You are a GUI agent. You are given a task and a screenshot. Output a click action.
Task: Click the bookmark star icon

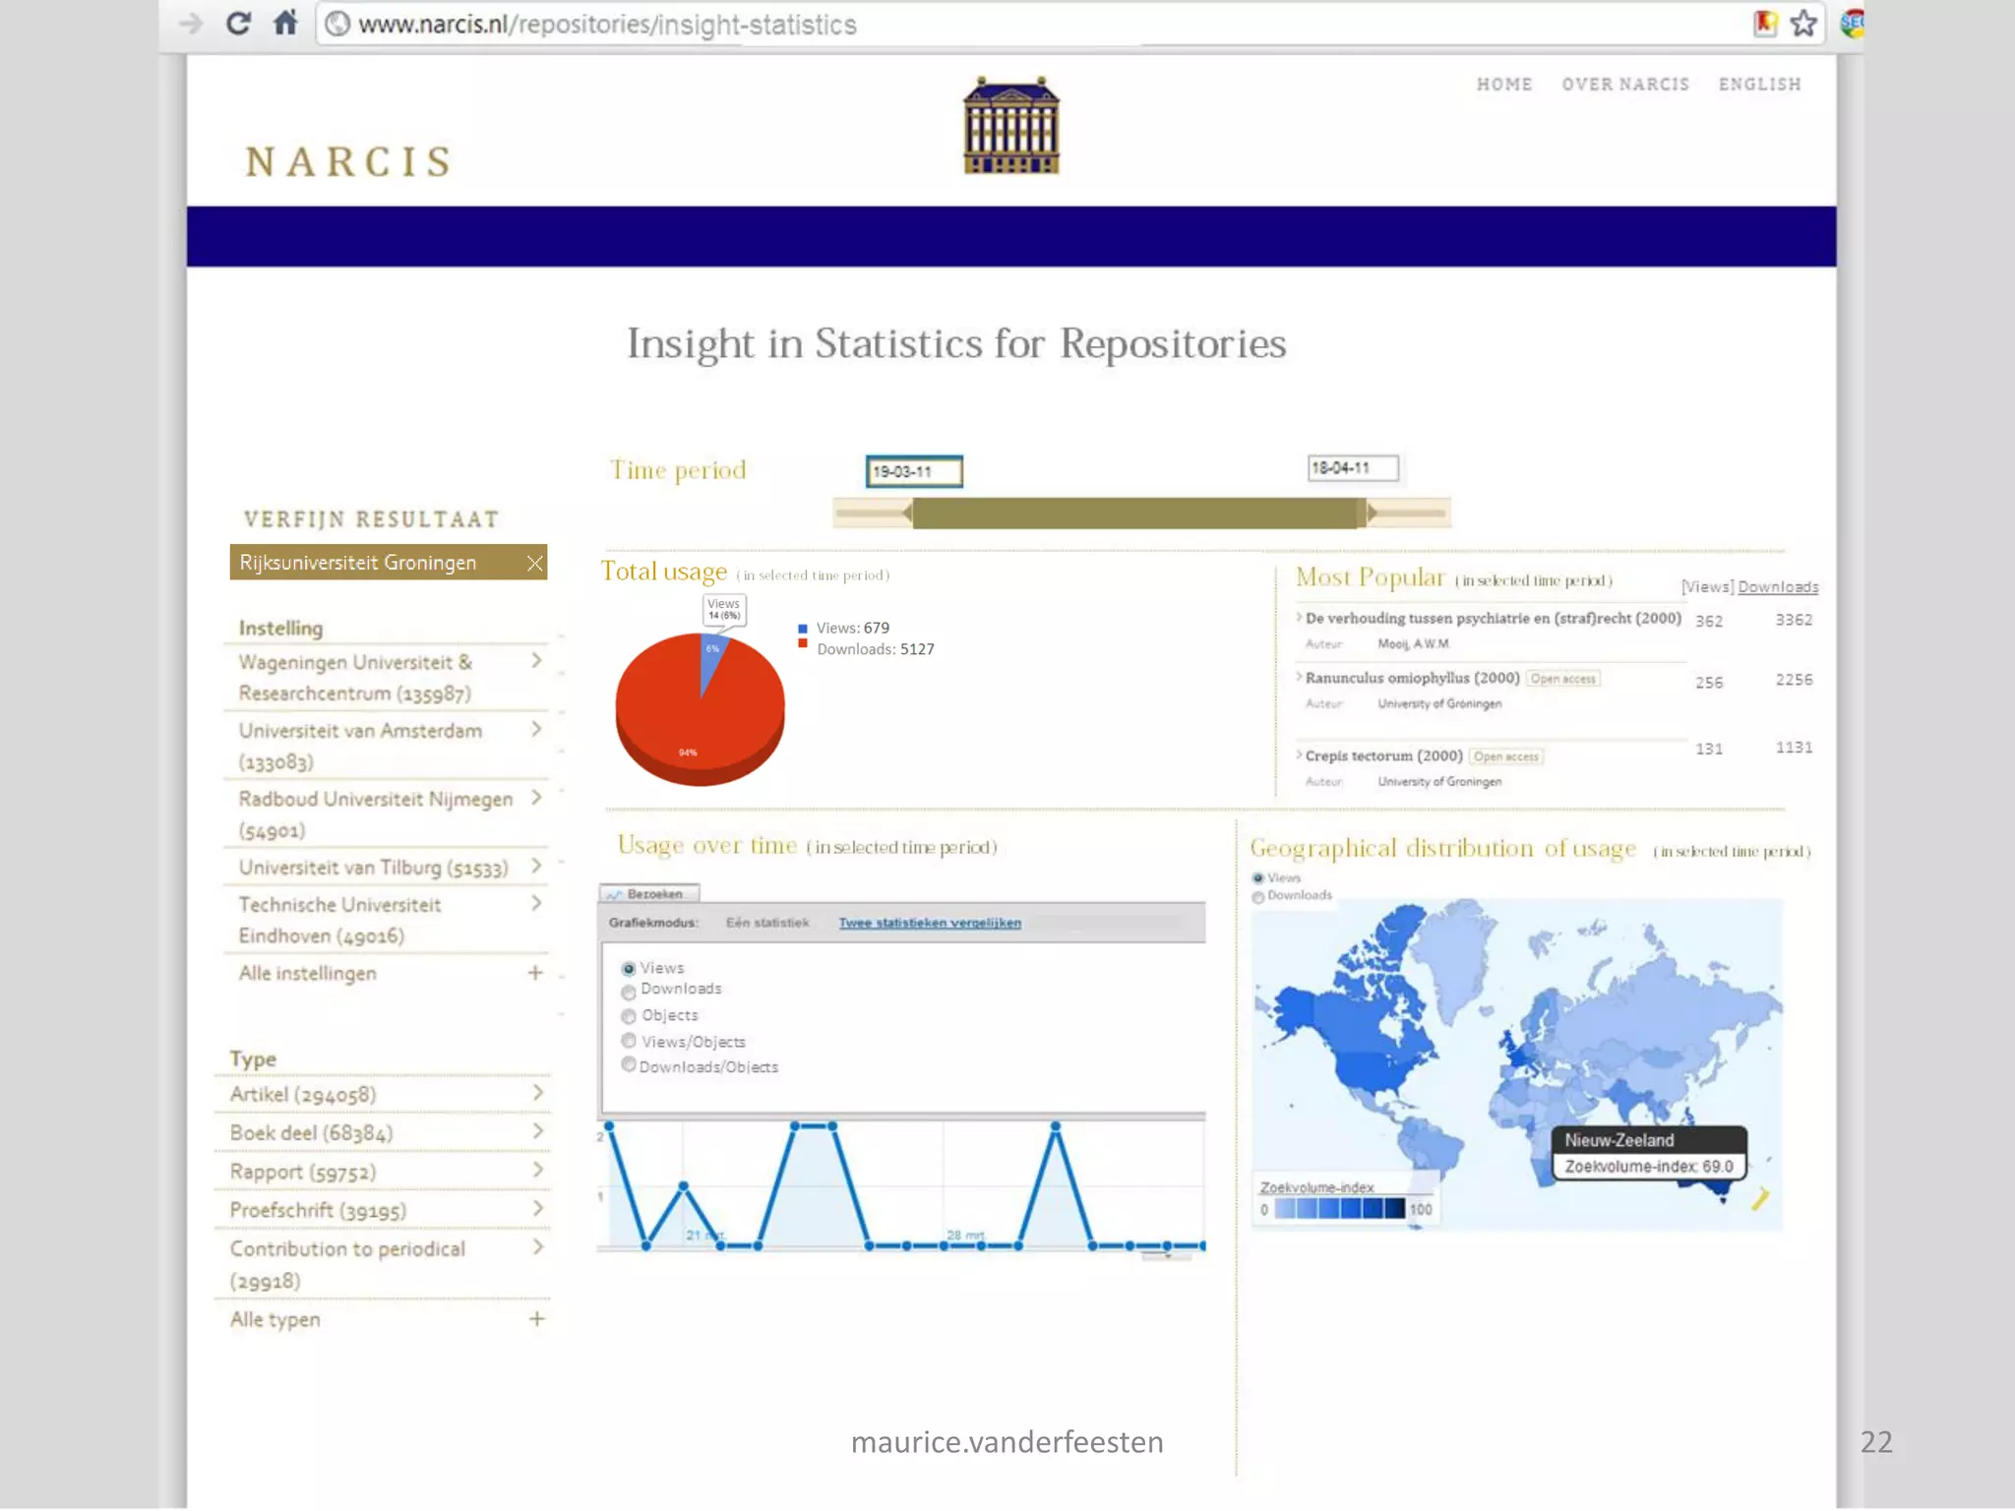point(1802,23)
